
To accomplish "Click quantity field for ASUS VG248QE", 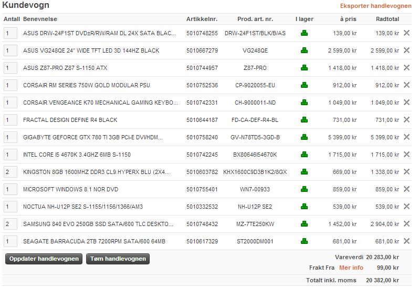I will 11,50.
